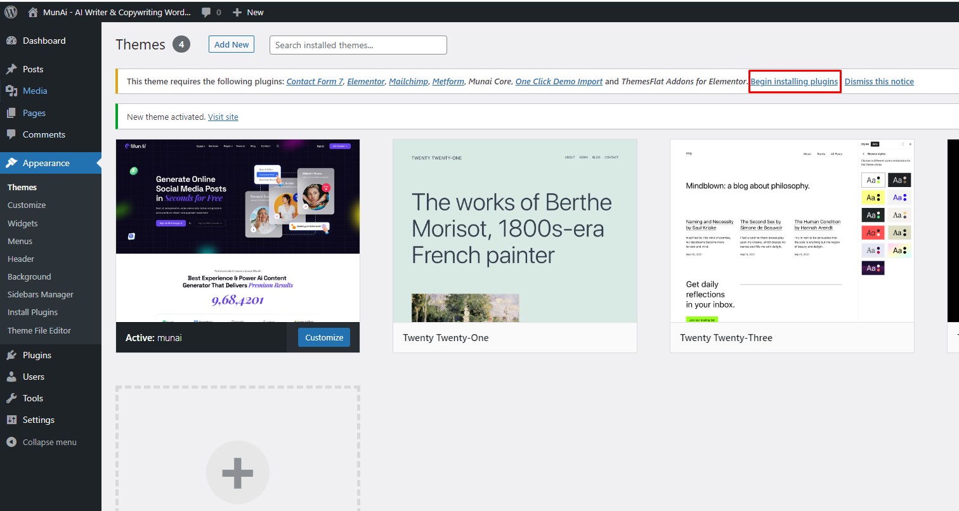
Task: Open the Contact Form 7 plugin link
Action: pos(315,81)
